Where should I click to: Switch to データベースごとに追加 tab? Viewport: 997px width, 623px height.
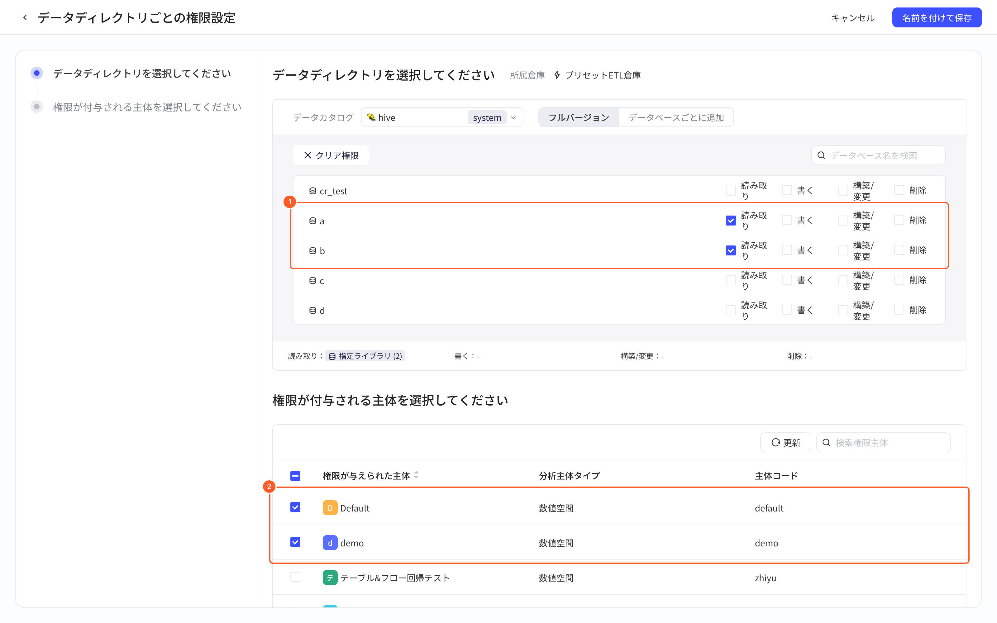(676, 117)
